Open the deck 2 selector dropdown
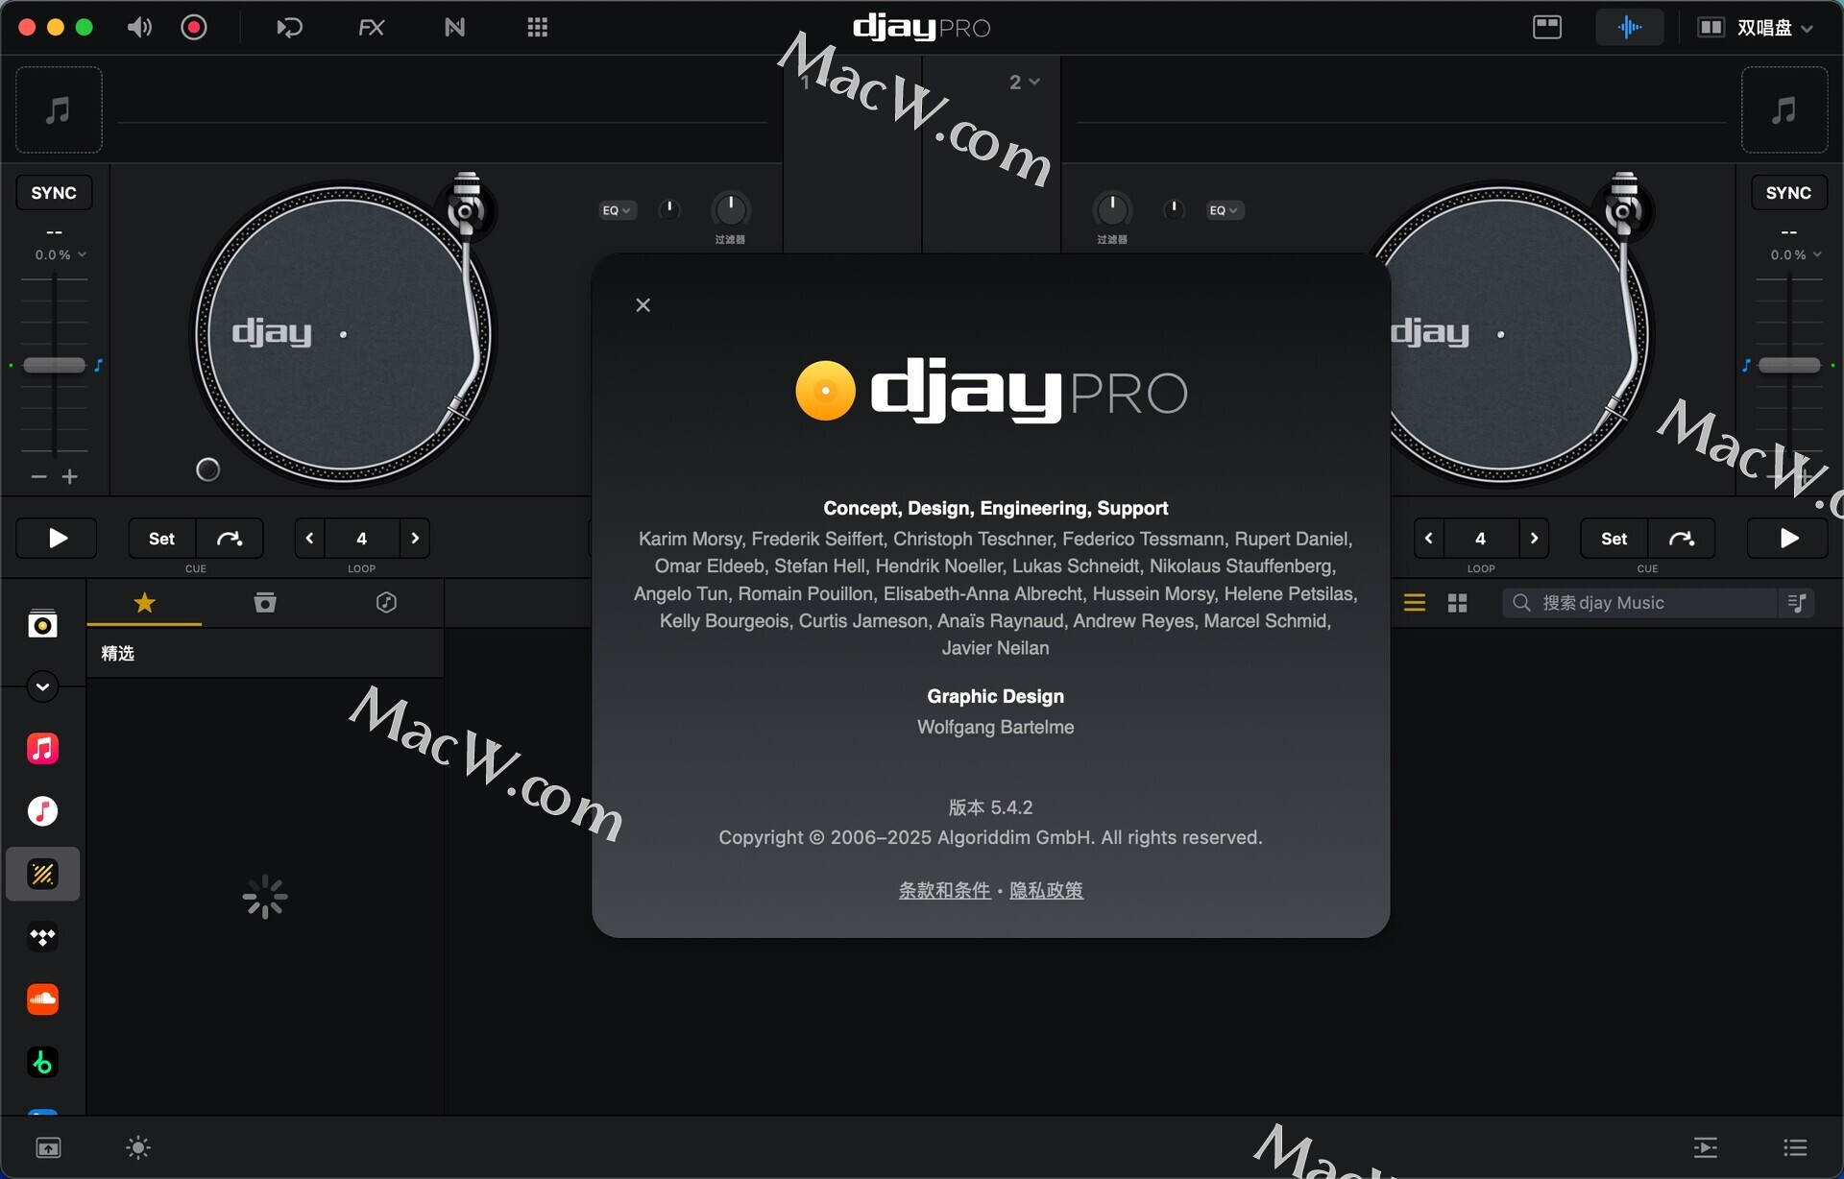 (x=1024, y=83)
